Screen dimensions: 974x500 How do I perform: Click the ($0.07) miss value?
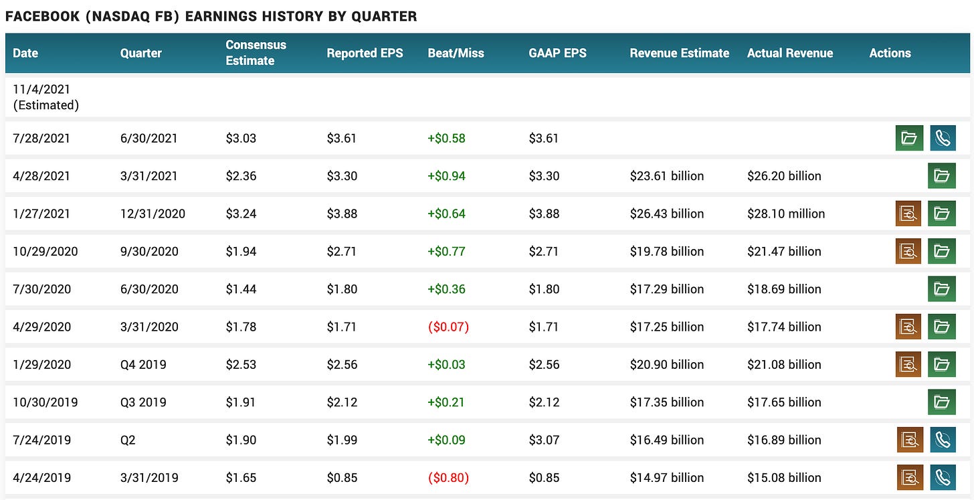point(448,327)
